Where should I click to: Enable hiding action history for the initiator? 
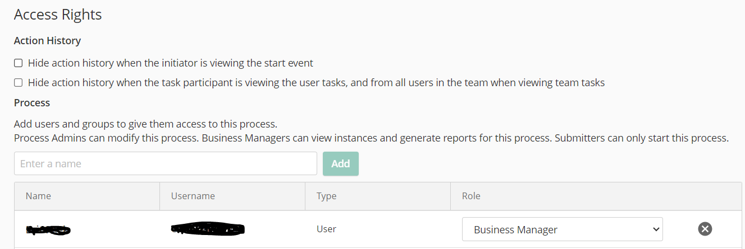pyautogui.click(x=19, y=63)
